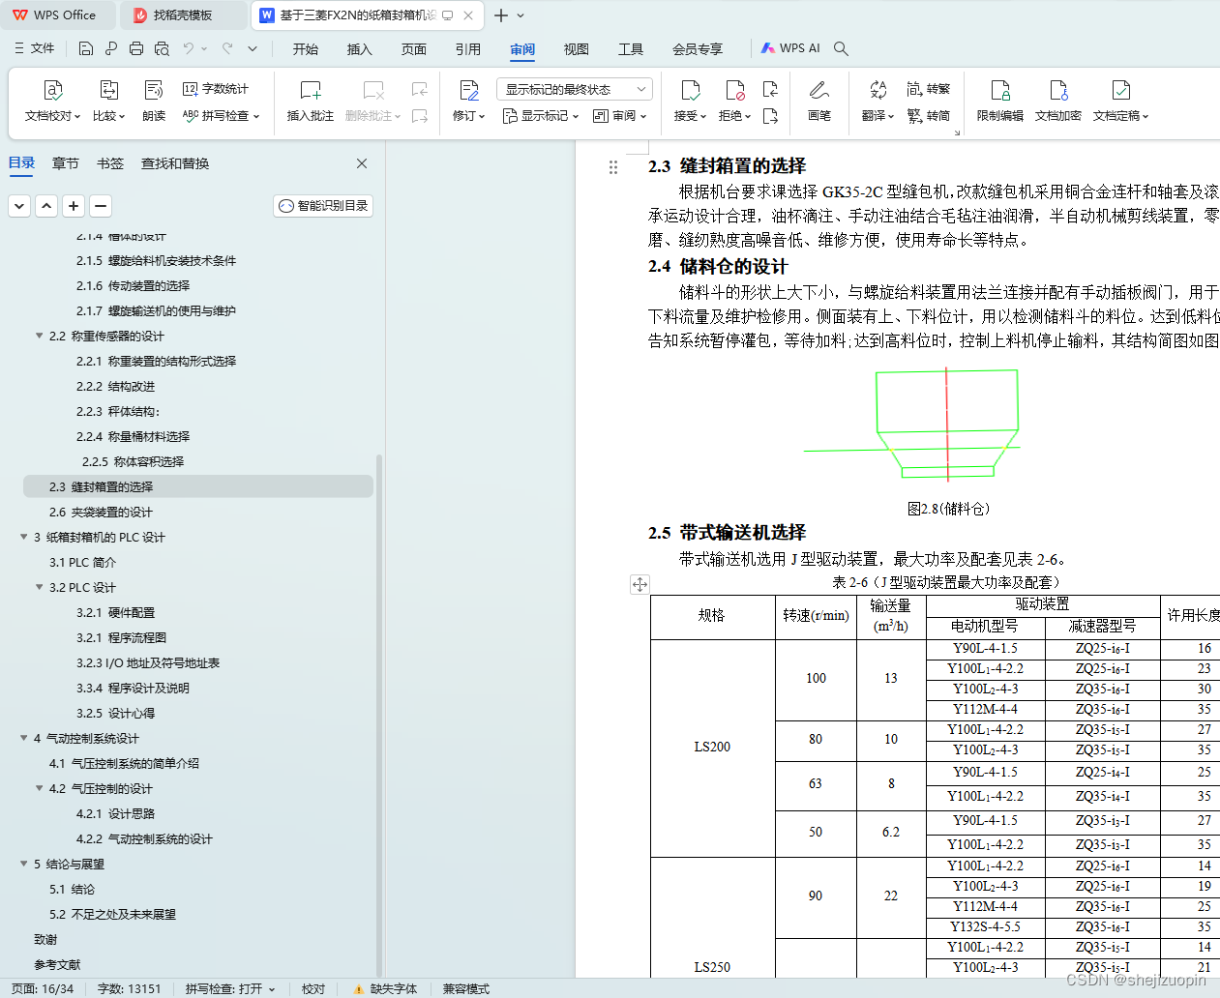This screenshot has width=1220, height=998.
Task: Click the save icon in quick toolbar
Action: [x=86, y=48]
